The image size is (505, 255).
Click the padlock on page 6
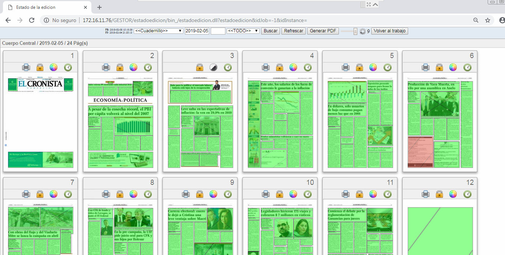tap(439, 67)
